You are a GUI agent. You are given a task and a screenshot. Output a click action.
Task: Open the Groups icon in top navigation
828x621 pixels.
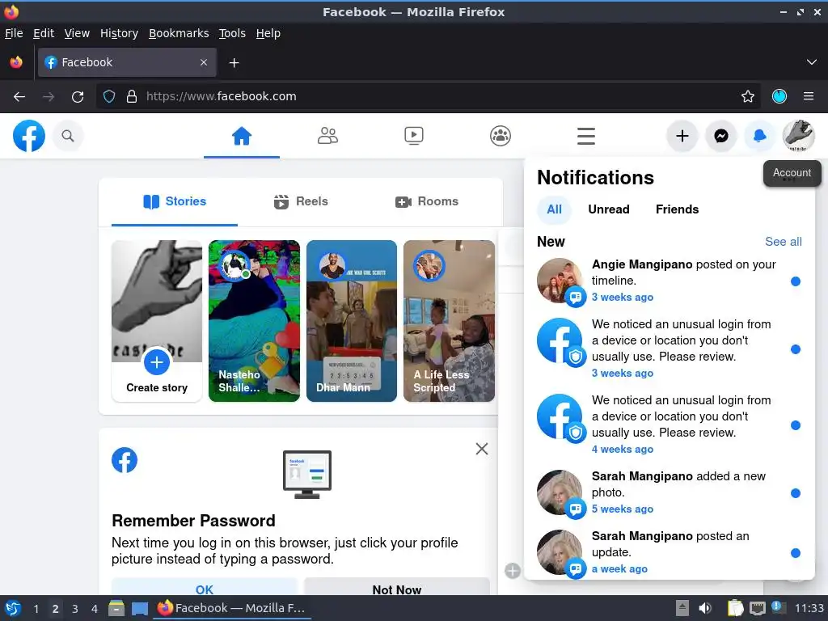point(500,136)
